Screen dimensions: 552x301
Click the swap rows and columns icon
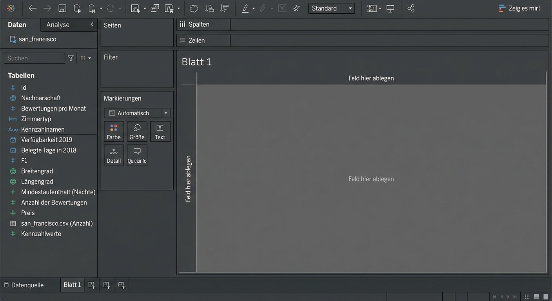pos(194,9)
